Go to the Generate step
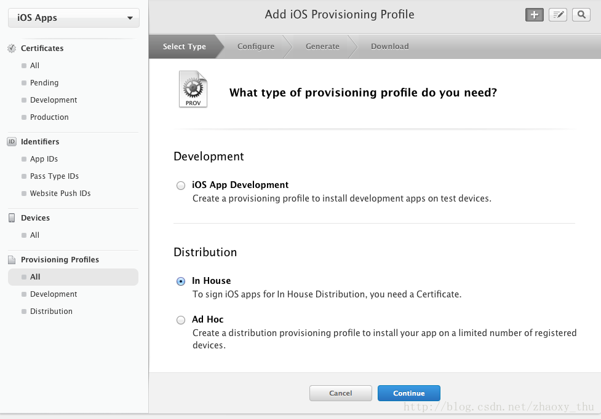The image size is (601, 419). (322, 46)
